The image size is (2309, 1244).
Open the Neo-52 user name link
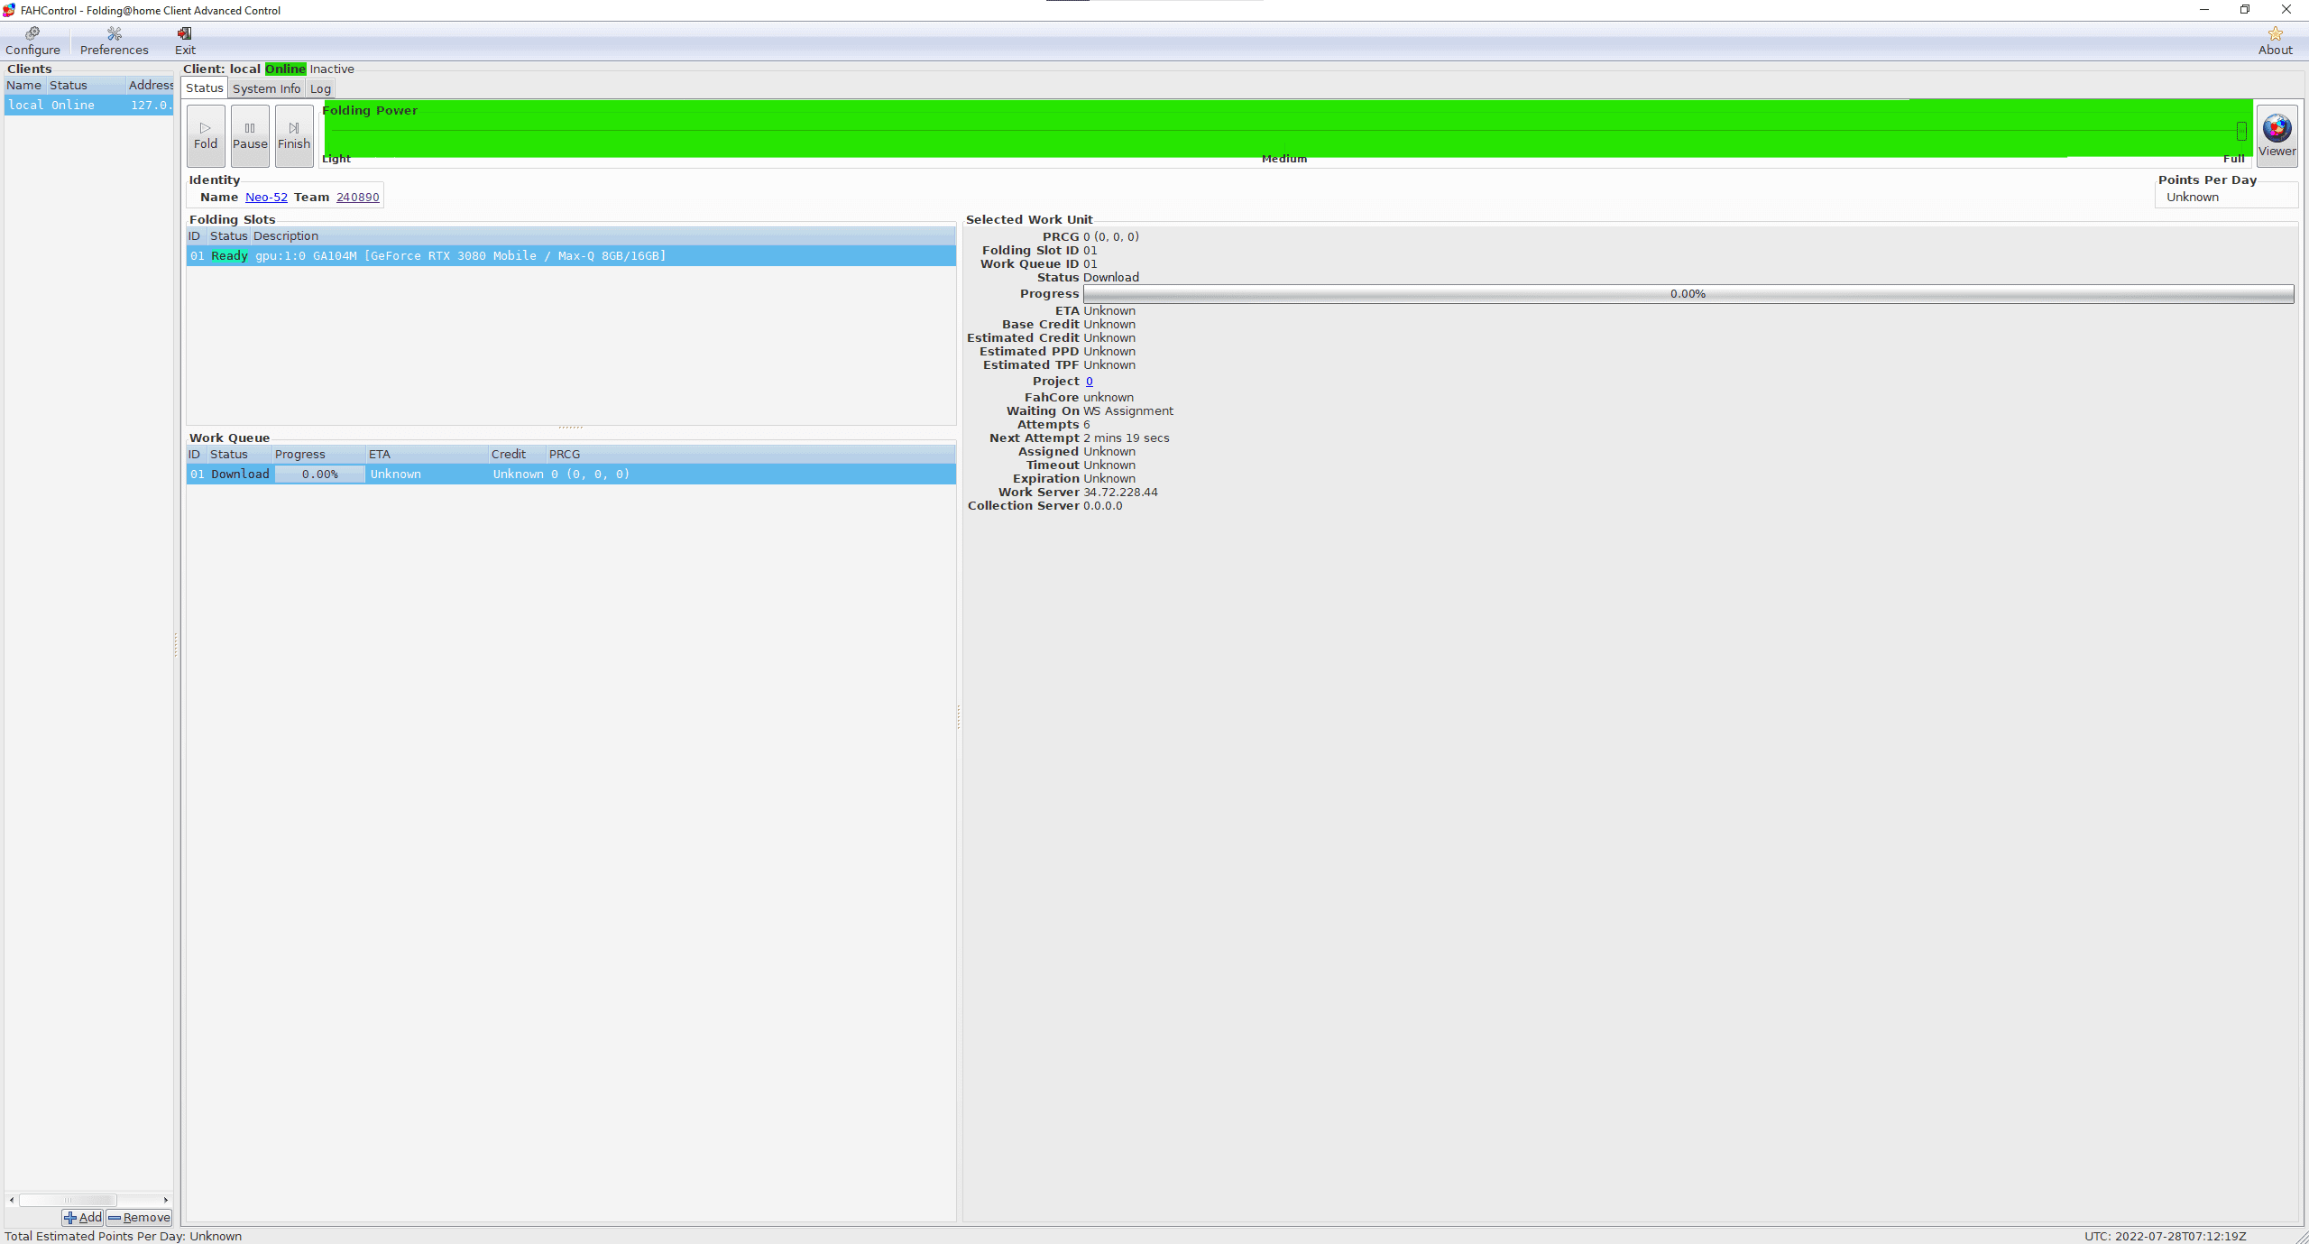[x=266, y=197]
